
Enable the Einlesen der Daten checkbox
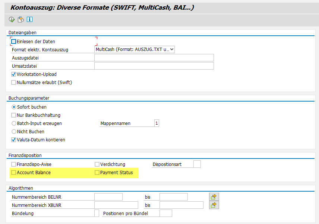(x=14, y=42)
